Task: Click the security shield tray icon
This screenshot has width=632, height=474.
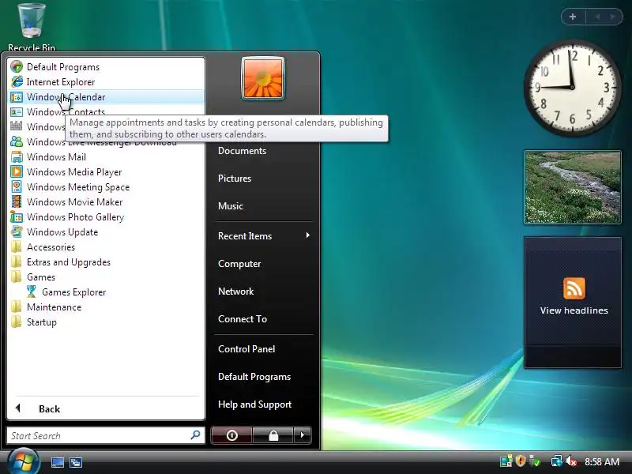Action: click(x=521, y=461)
